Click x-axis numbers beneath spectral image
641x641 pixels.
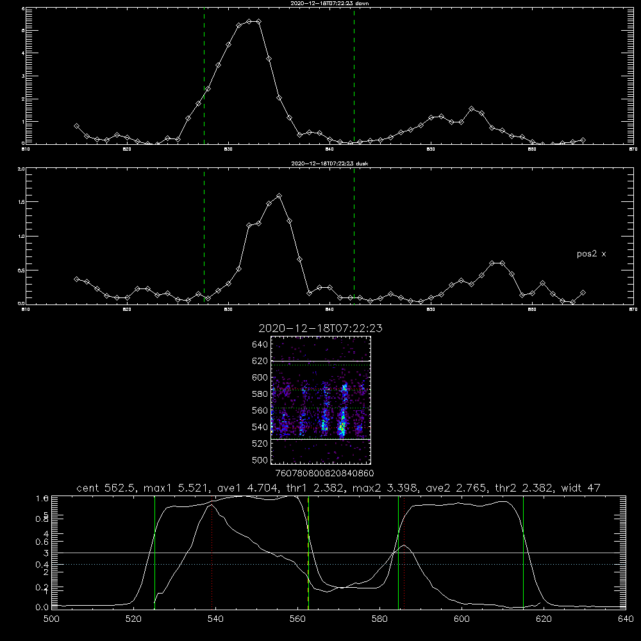point(325,474)
